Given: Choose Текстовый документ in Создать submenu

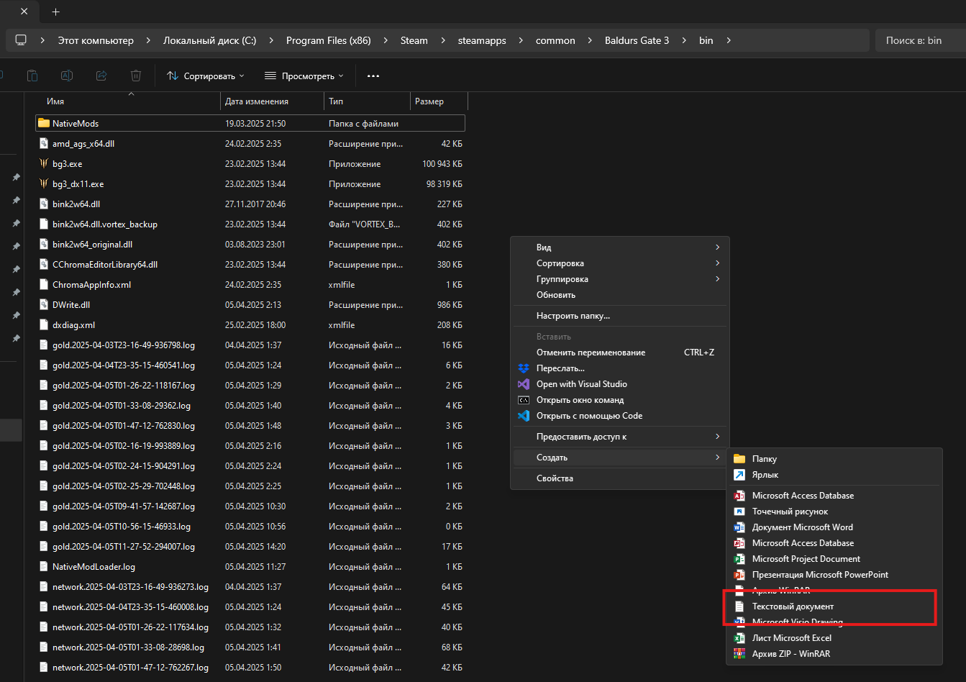Looking at the screenshot, I should (x=834, y=606).
